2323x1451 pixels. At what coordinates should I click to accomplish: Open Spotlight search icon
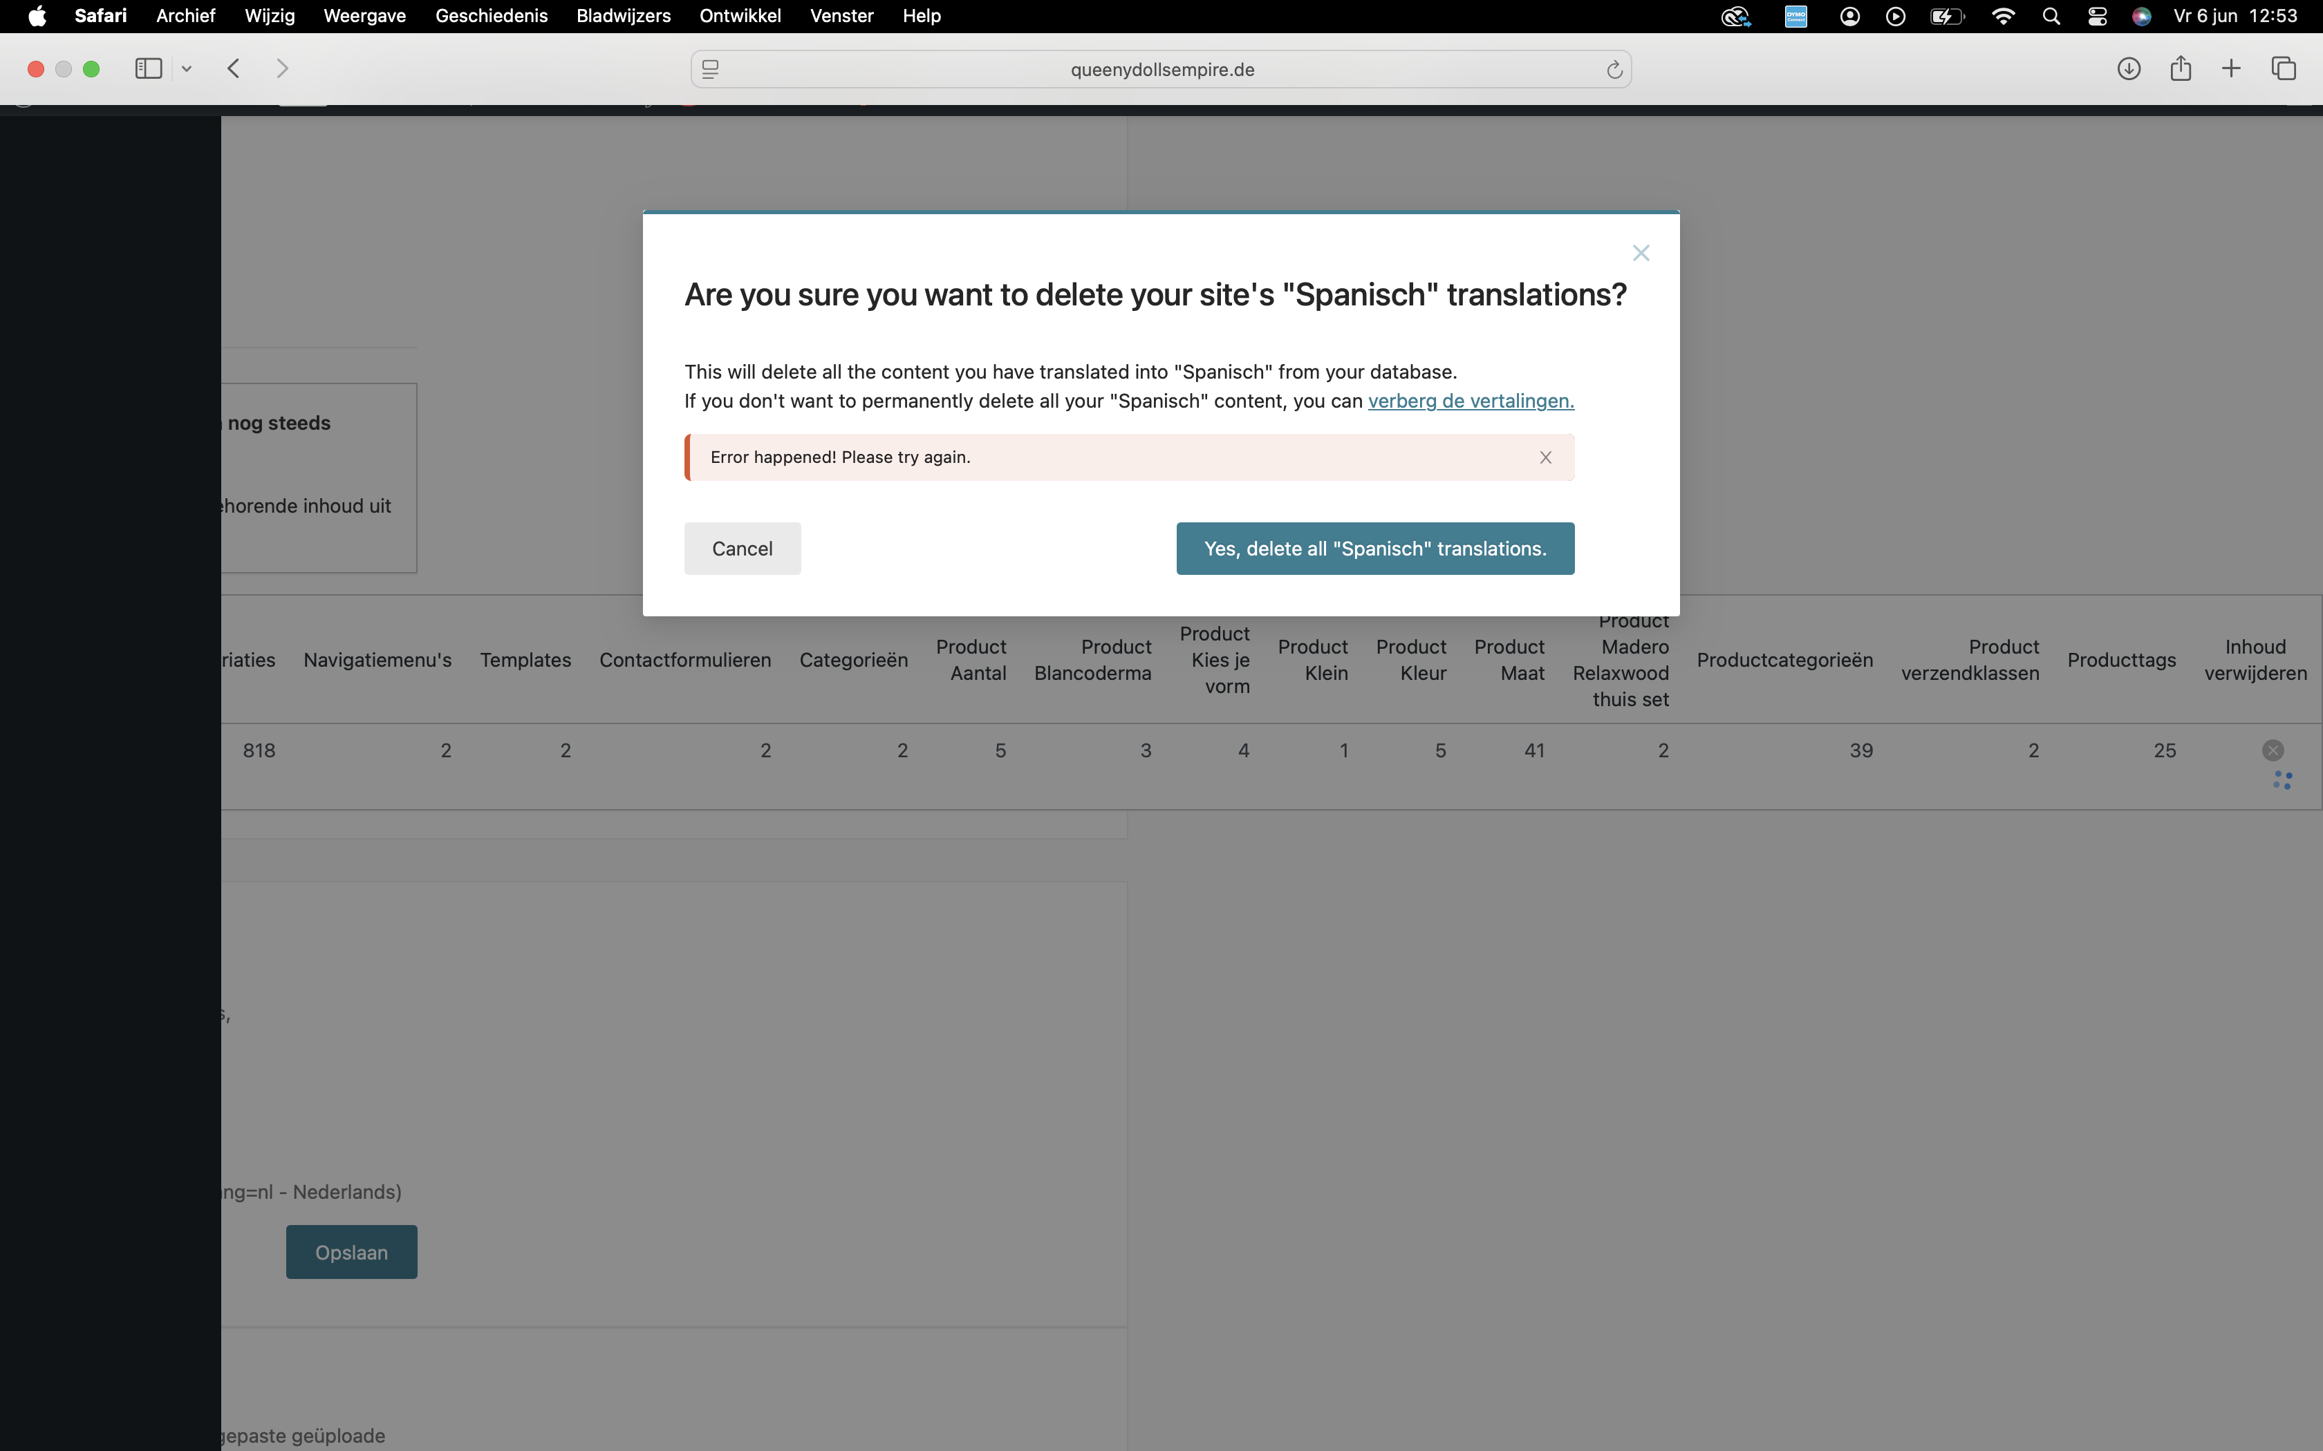pyautogui.click(x=2051, y=17)
